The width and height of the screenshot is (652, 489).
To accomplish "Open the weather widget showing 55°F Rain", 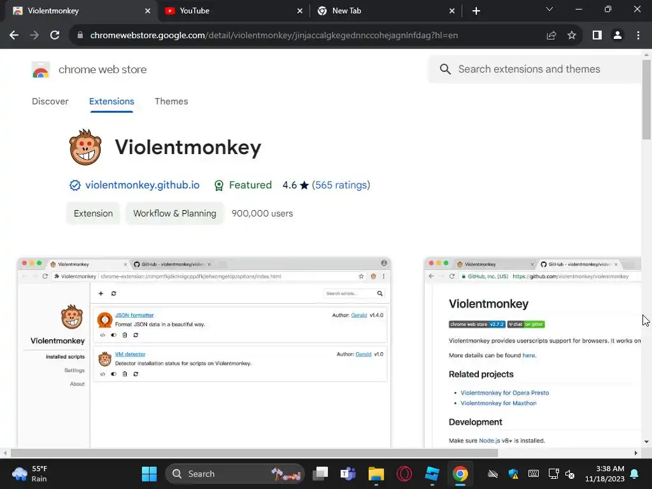I will point(30,474).
